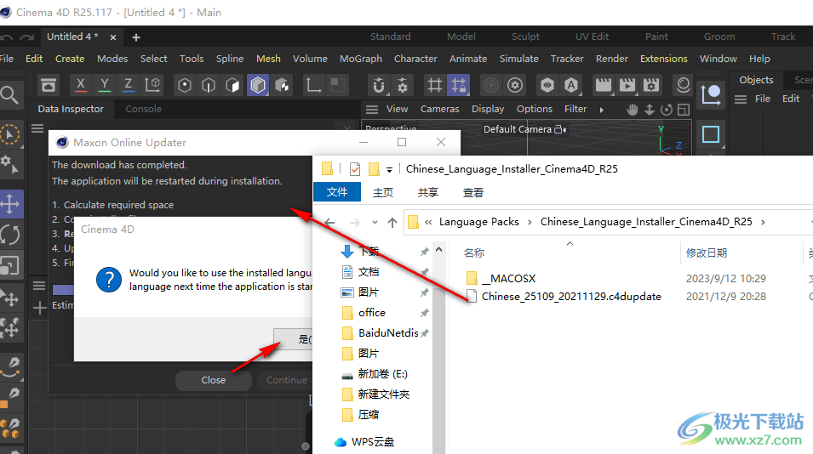This screenshot has width=813, height=454.
Task: Open the Explorer 查看 tab
Action: [472, 193]
